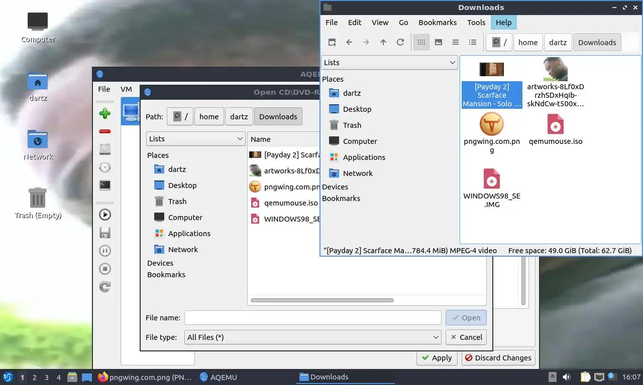Open the Help menu in Downloads window
This screenshot has height=385, width=643.
(x=503, y=23)
